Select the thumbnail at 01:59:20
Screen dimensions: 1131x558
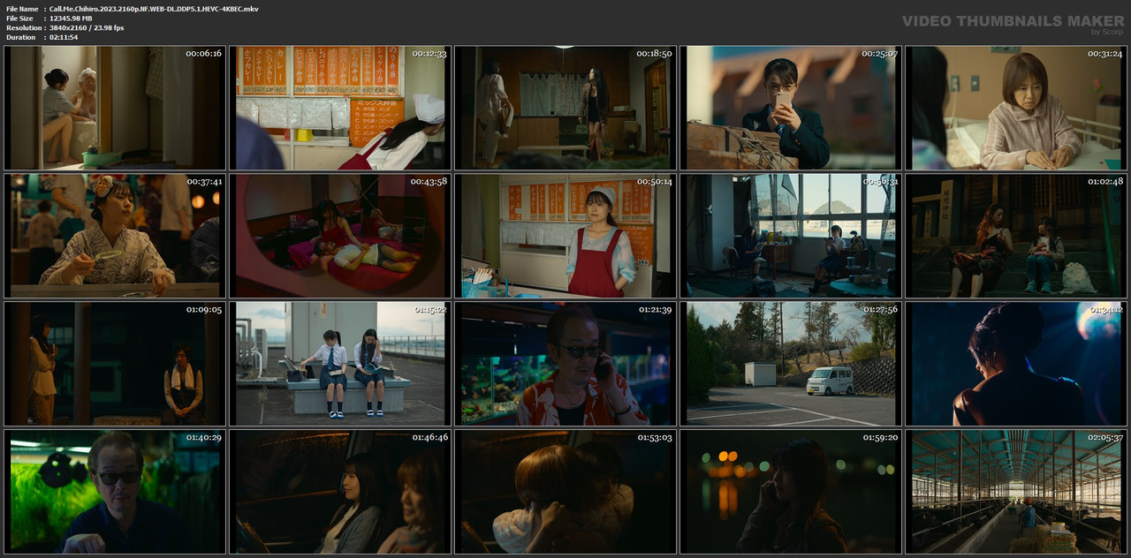click(x=791, y=492)
